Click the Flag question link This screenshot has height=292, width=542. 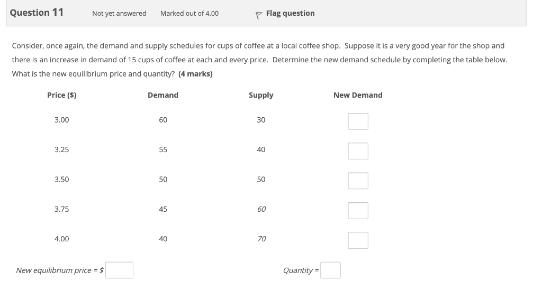coord(290,13)
